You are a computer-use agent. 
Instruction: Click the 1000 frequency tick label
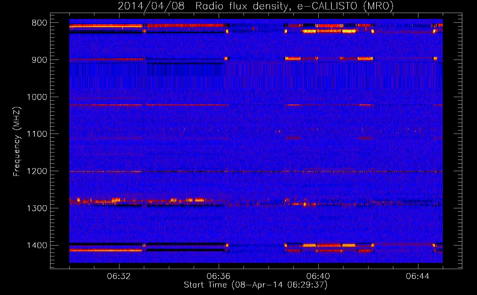pyautogui.click(x=37, y=97)
